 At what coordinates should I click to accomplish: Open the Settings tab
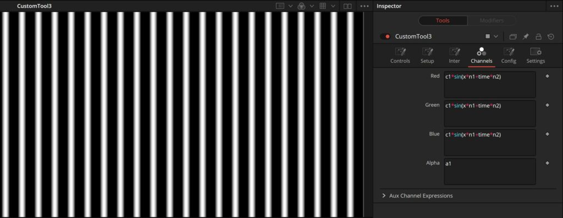click(x=536, y=56)
